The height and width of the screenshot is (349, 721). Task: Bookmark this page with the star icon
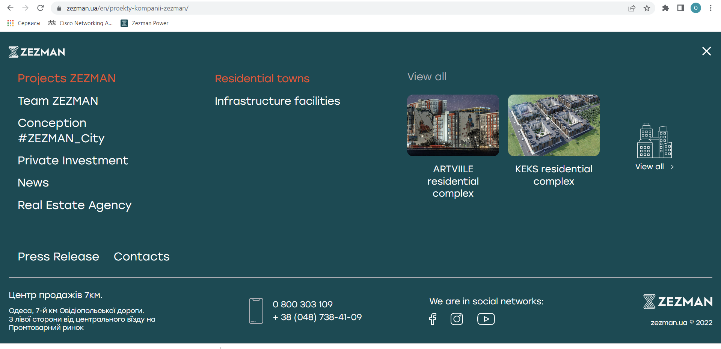click(x=647, y=8)
